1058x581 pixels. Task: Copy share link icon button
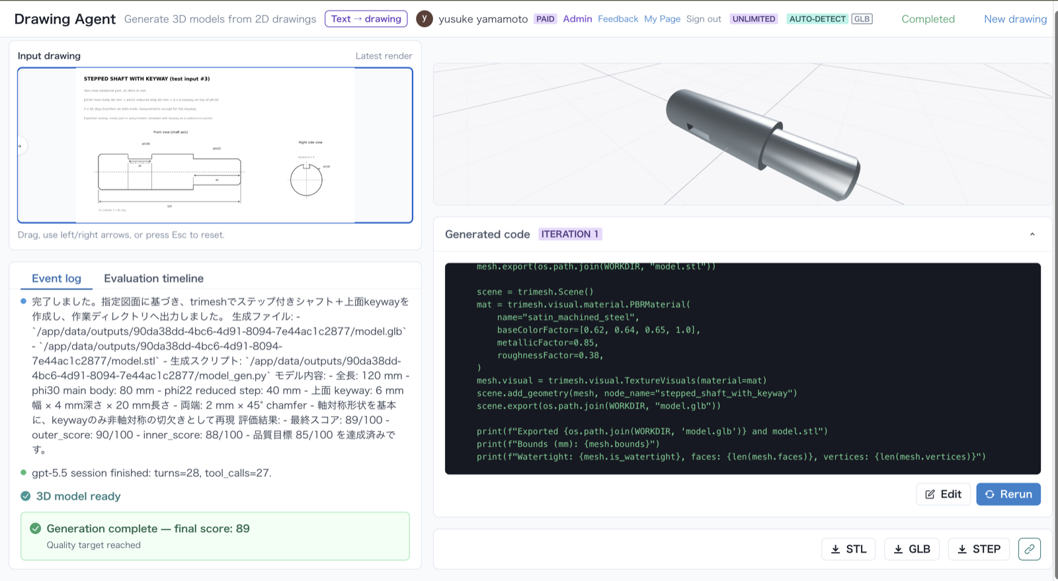point(1030,549)
